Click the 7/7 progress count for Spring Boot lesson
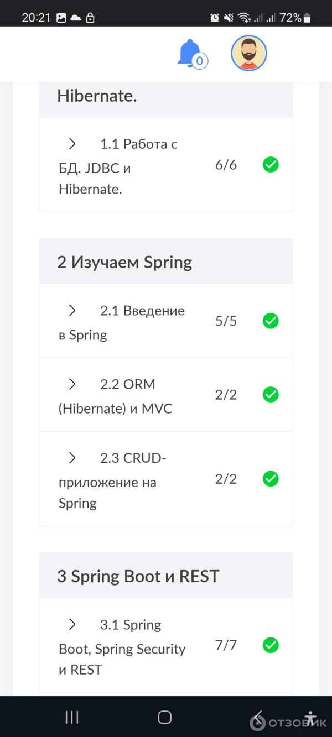The height and width of the screenshot is (737, 332). tap(226, 645)
